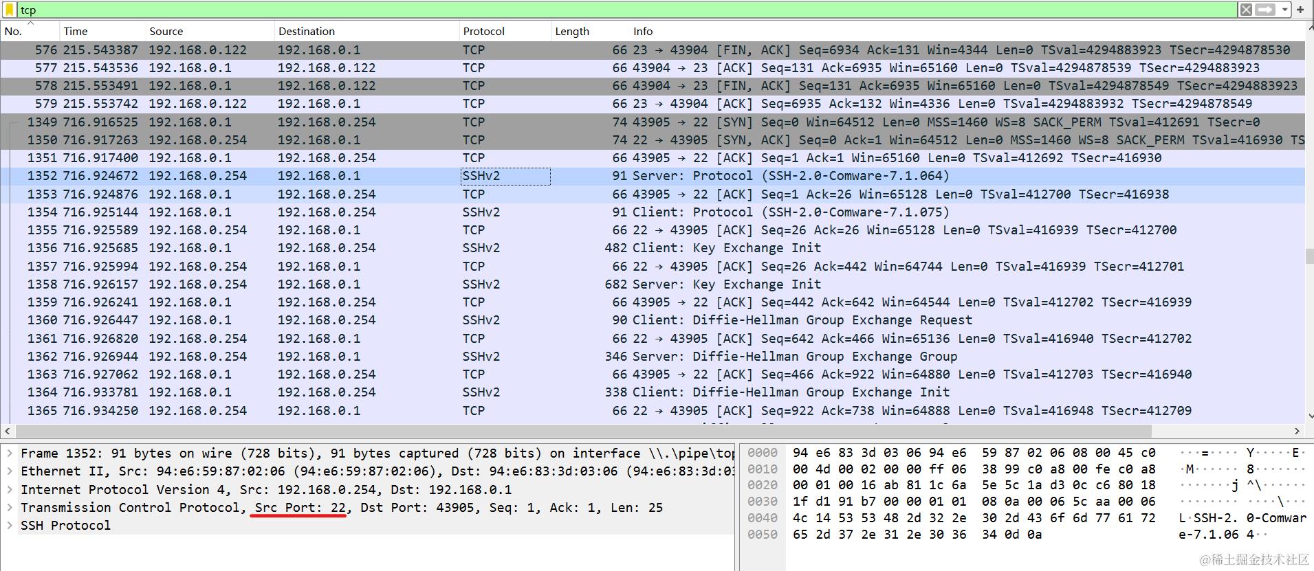Sort packets by Info column header
Screen dimensions: 1314x571
coord(966,31)
